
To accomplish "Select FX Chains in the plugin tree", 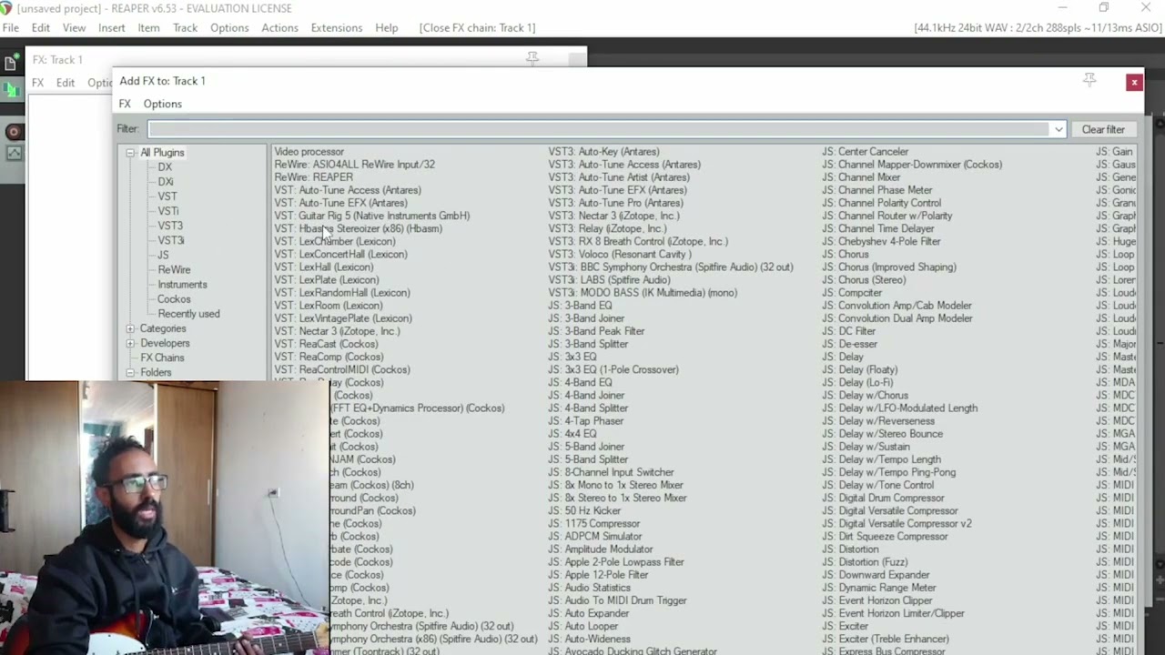I will tap(162, 358).
